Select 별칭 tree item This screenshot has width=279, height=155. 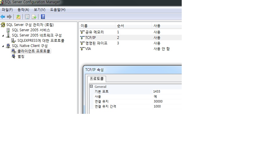(x=21, y=56)
